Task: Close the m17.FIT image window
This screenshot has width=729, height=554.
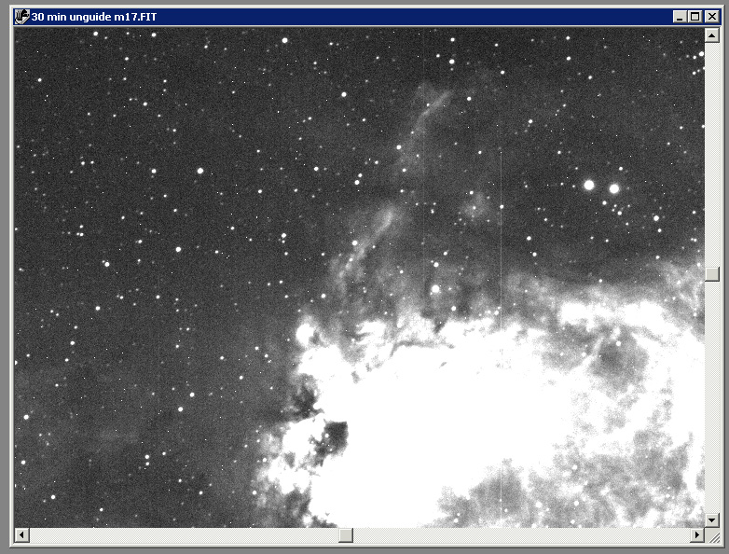Action: click(712, 17)
